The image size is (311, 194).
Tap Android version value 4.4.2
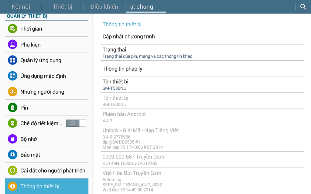click(x=107, y=121)
